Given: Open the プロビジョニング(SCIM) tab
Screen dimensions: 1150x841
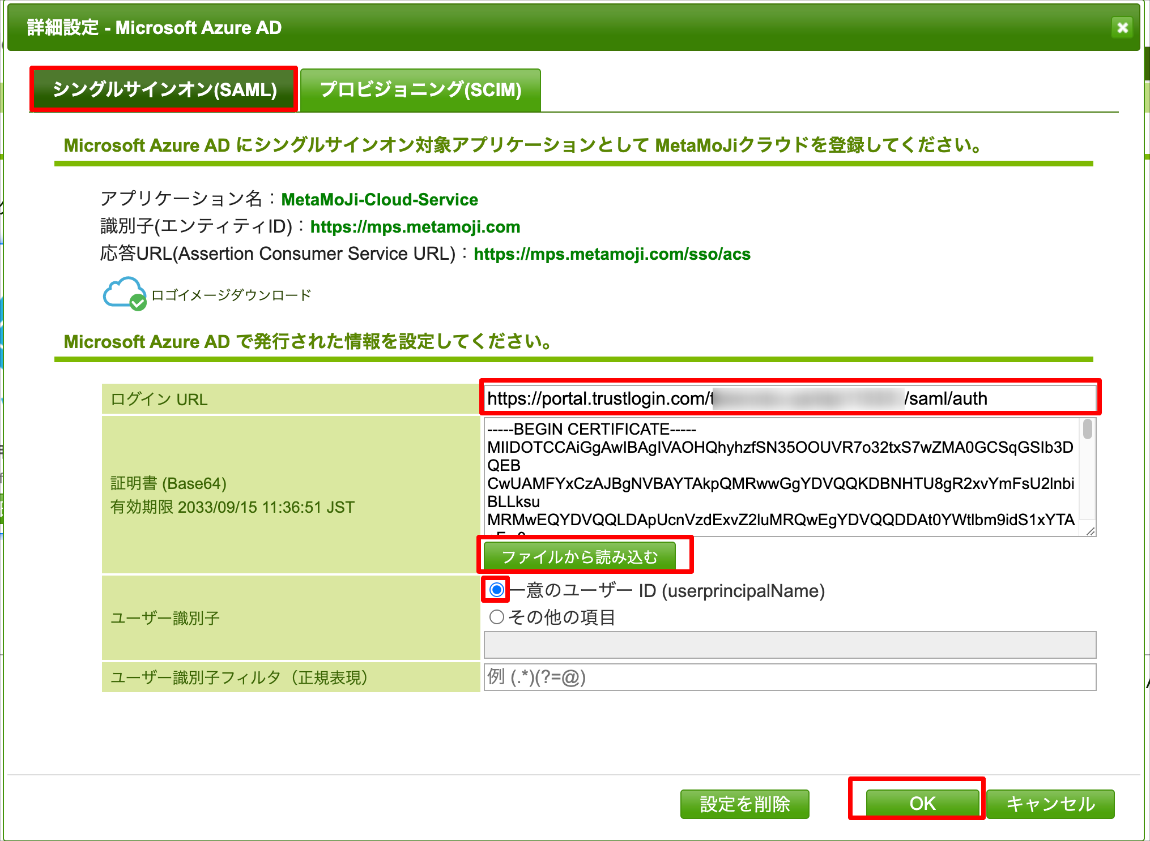Looking at the screenshot, I should (x=420, y=90).
